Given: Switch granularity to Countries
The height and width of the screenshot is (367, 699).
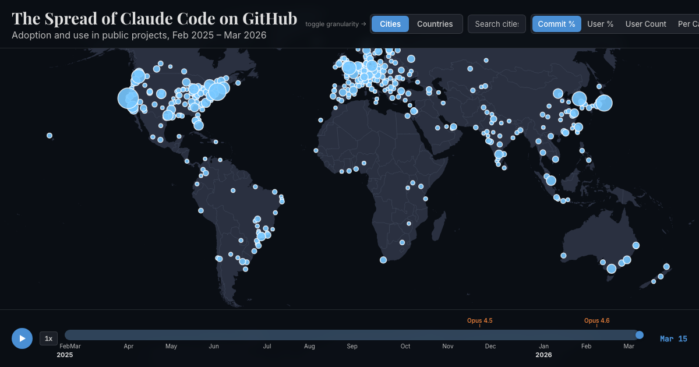Looking at the screenshot, I should (x=435, y=24).
